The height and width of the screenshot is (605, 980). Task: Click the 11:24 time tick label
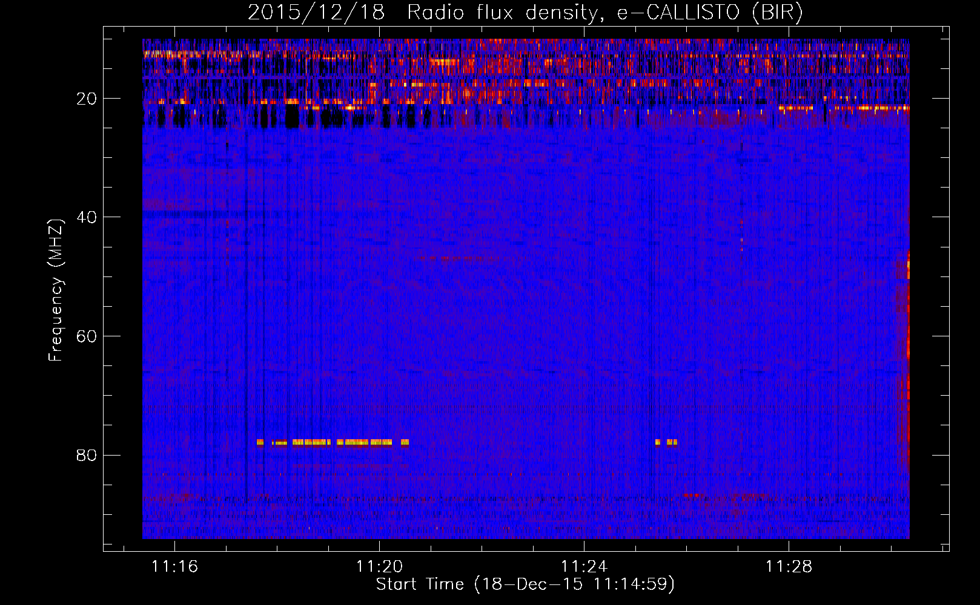584,567
